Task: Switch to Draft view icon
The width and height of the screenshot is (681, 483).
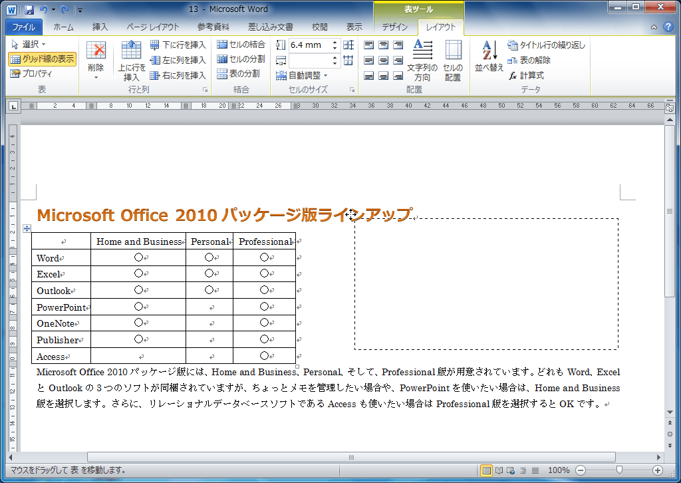Action: (535, 470)
